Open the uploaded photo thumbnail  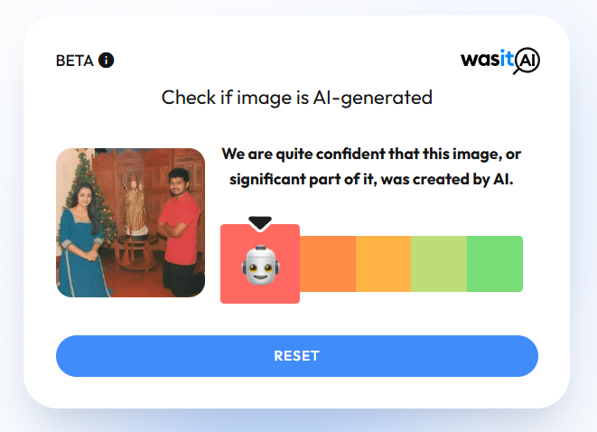131,223
